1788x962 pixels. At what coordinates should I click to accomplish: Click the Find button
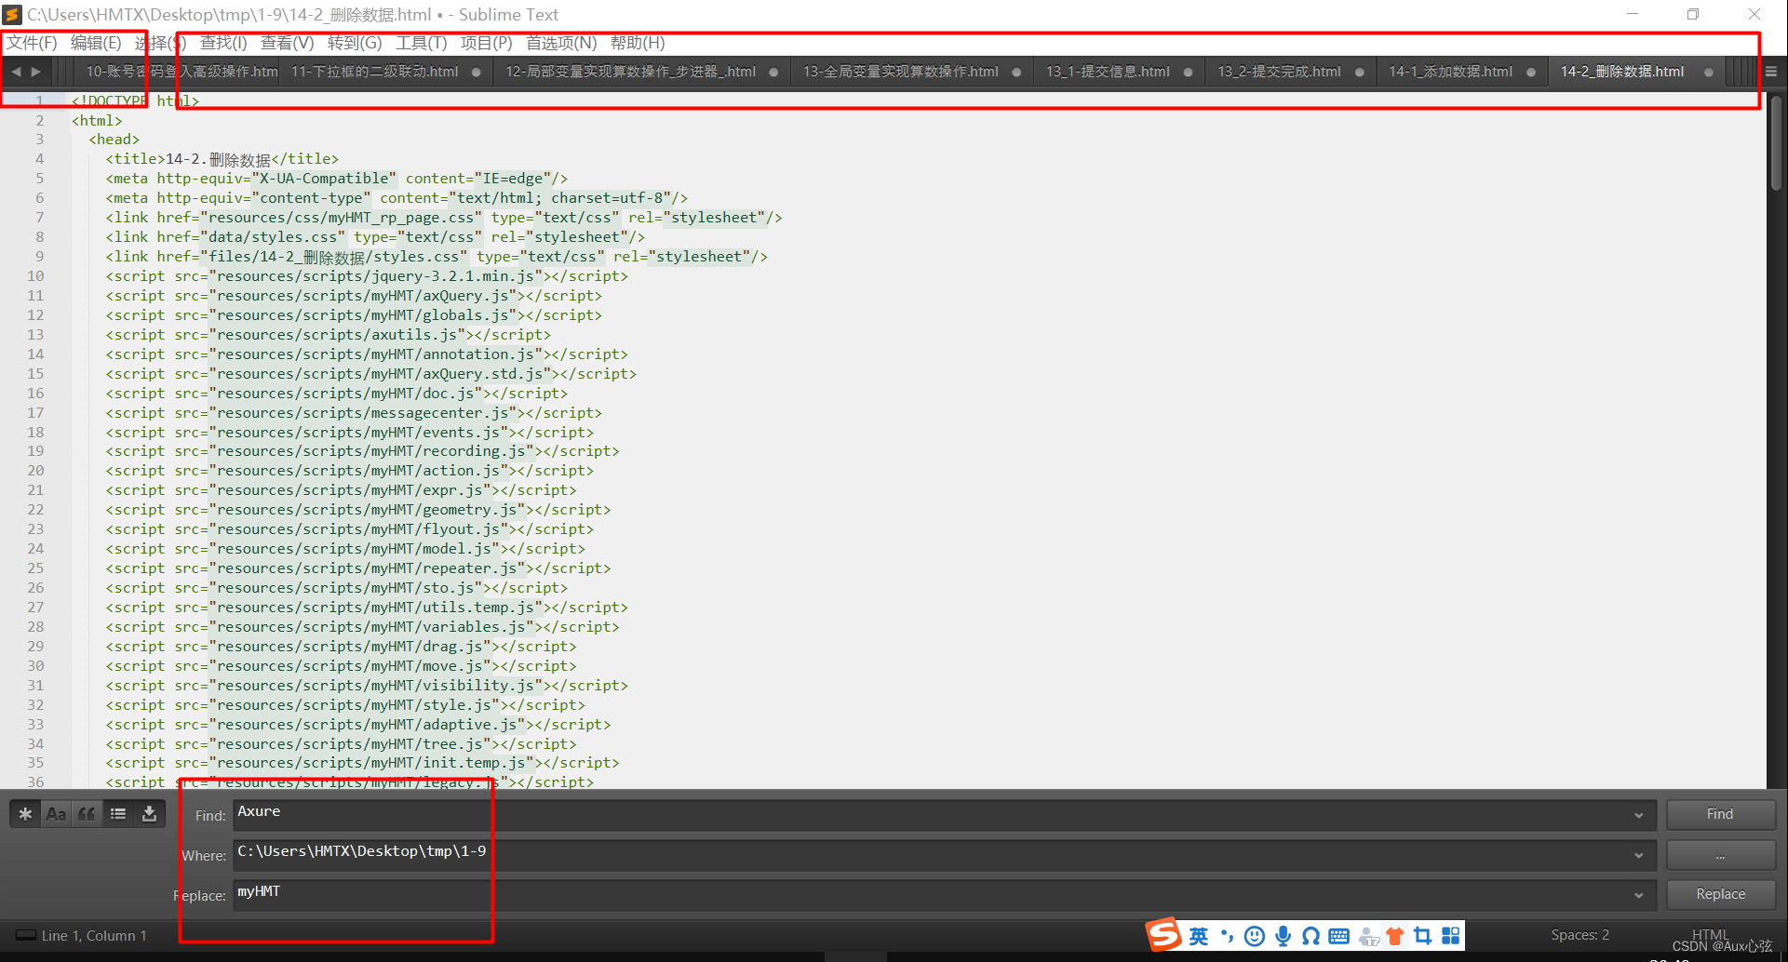click(1720, 814)
